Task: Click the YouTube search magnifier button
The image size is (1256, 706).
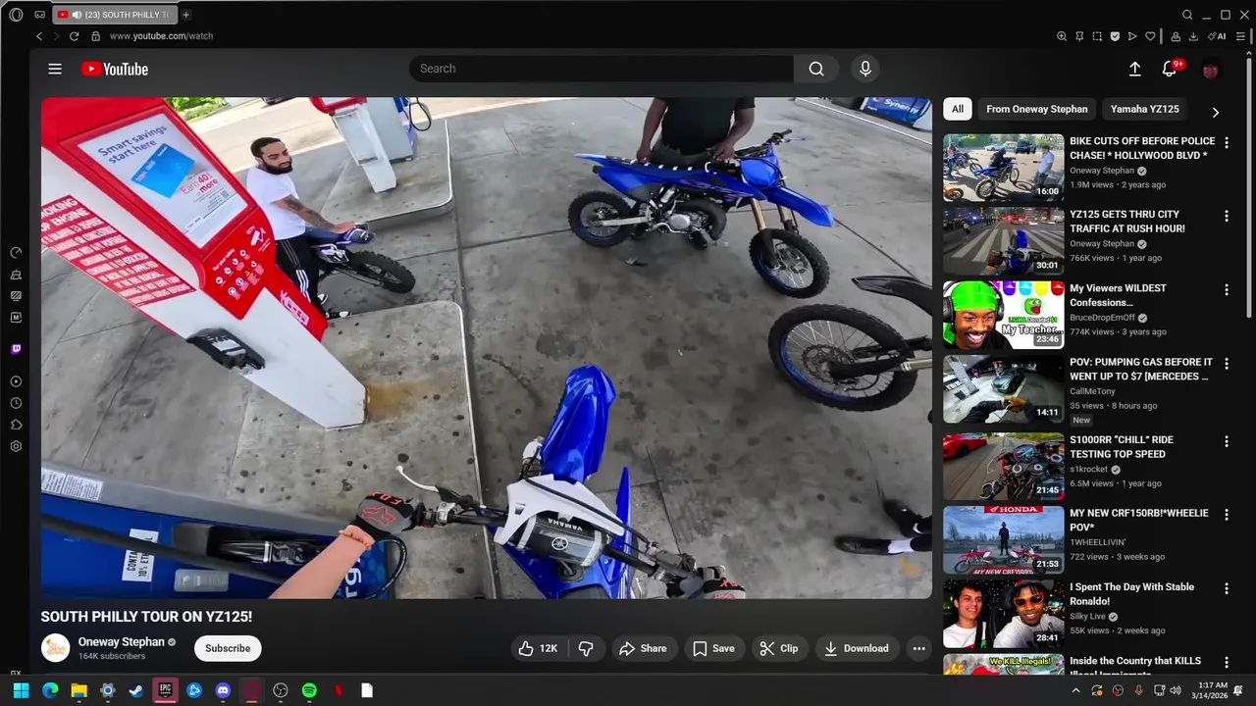Action: [x=816, y=69]
